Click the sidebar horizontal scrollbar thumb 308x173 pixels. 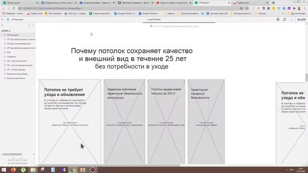coord(12,154)
